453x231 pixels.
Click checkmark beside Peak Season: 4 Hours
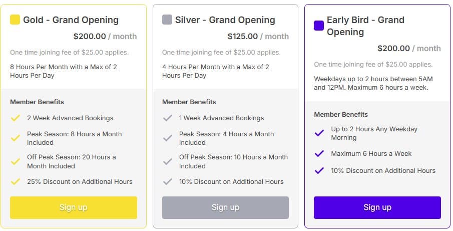click(x=167, y=138)
